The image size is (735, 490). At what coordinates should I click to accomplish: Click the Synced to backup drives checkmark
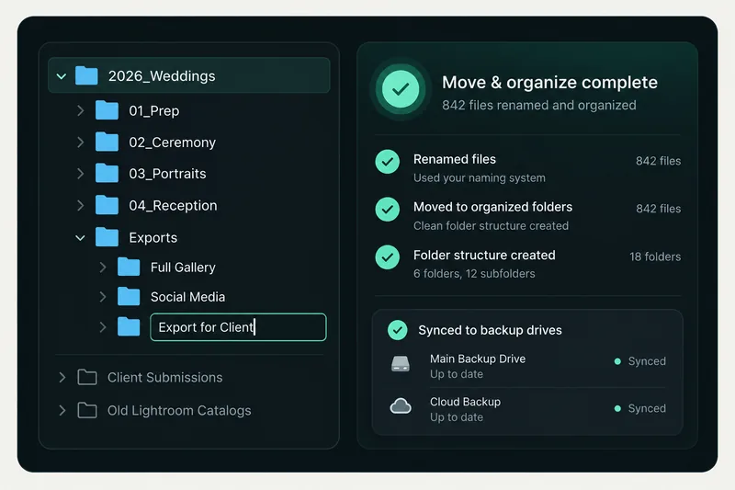point(398,330)
